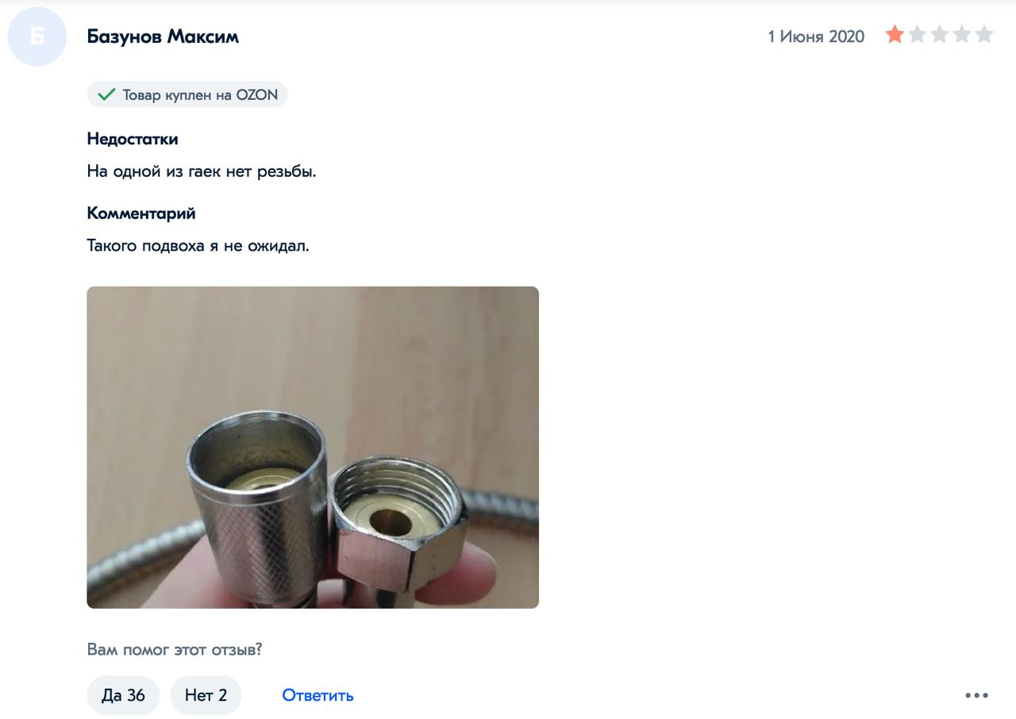The width and height of the screenshot is (1016, 719).
Task: Click the text Такого подвоха я не ожидал
Action: pyautogui.click(x=198, y=246)
